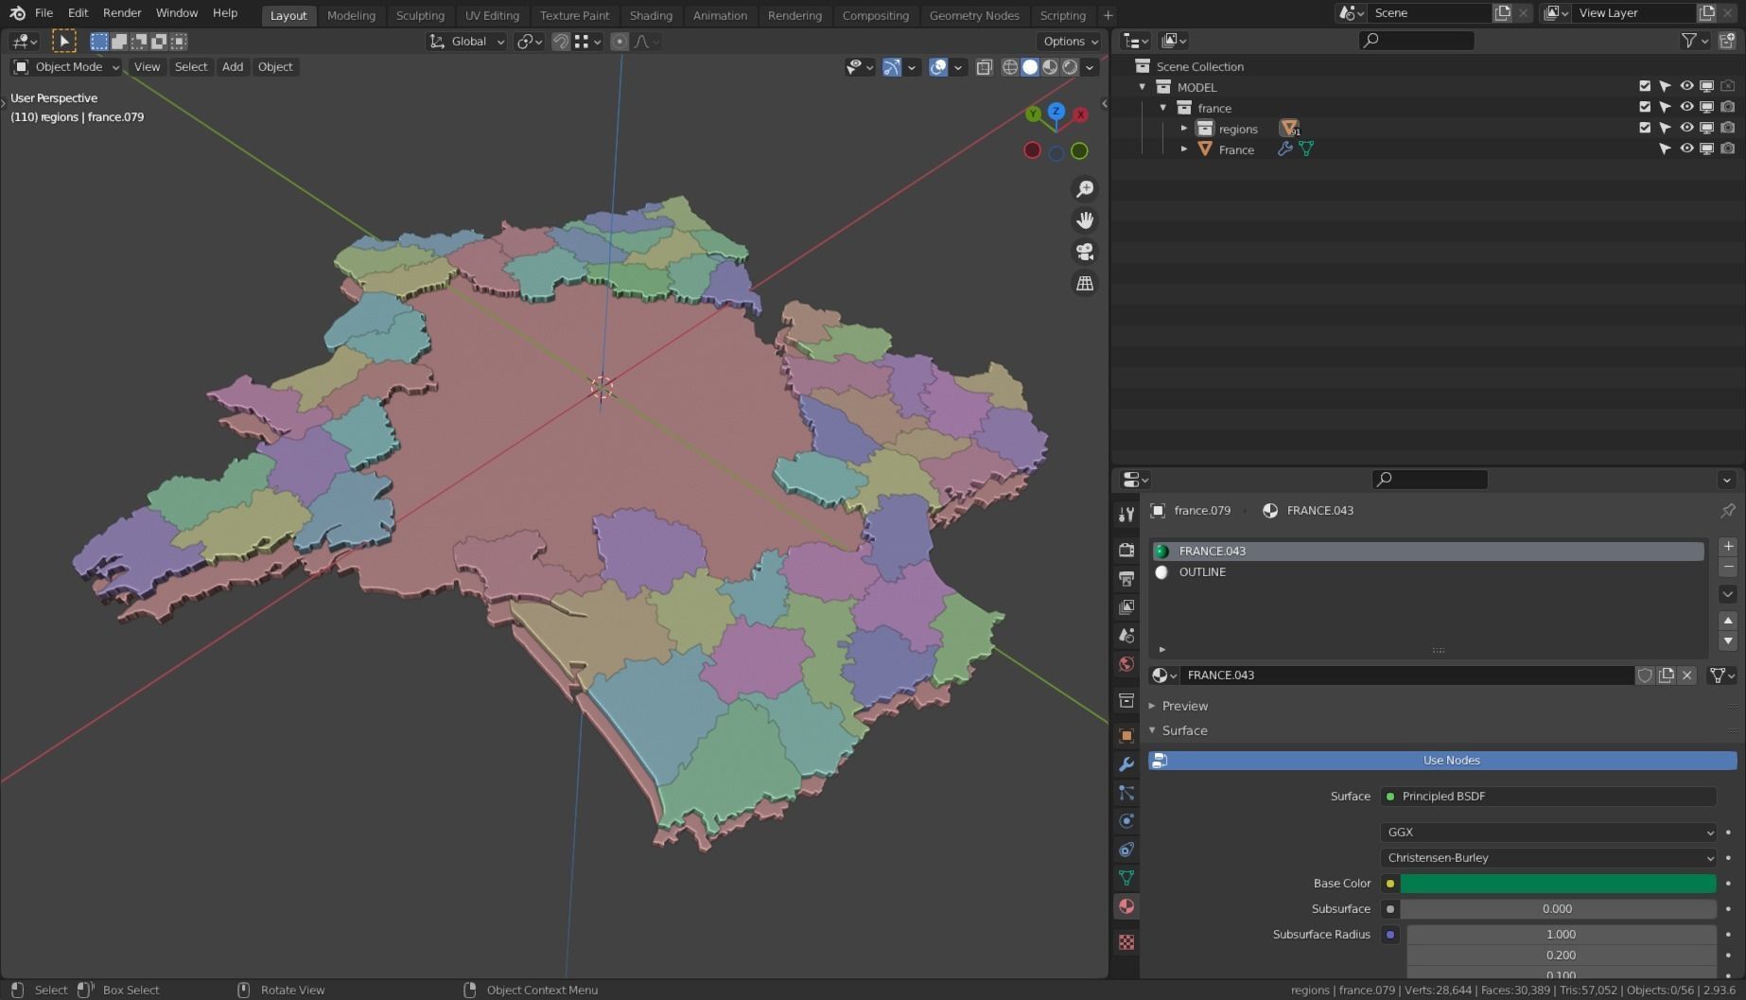This screenshot has height=1000, width=1746.
Task: Toggle fake user shield for FRANCE.043
Action: [x=1646, y=675]
